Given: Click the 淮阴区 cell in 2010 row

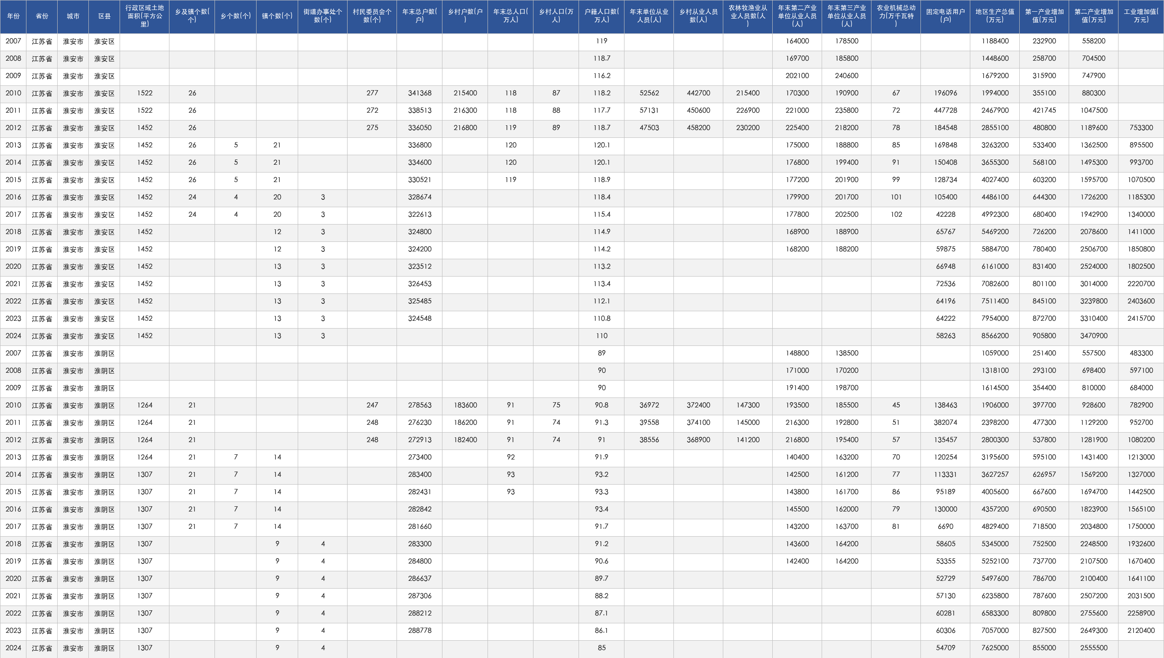Looking at the screenshot, I should [104, 405].
